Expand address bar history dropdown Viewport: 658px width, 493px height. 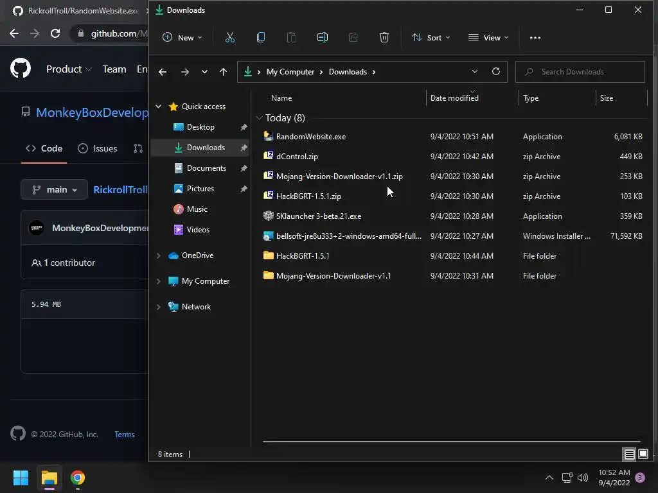475,72
